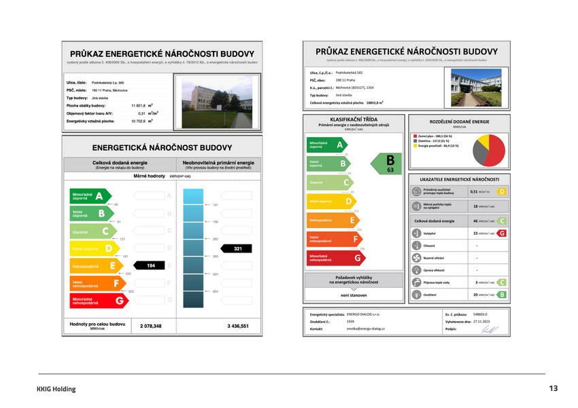Click the red Zemní plyn legend swatch
Screen dimensions: 578x408
pos(415,136)
